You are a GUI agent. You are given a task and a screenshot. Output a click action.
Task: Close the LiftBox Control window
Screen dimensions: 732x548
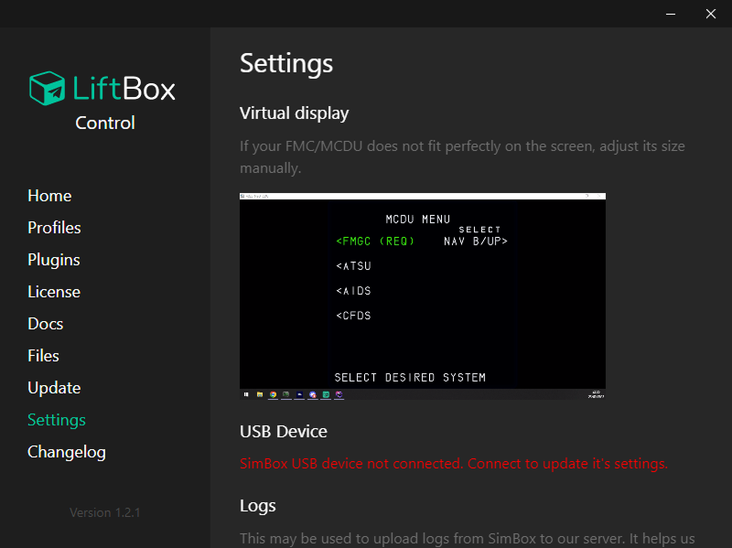(711, 14)
